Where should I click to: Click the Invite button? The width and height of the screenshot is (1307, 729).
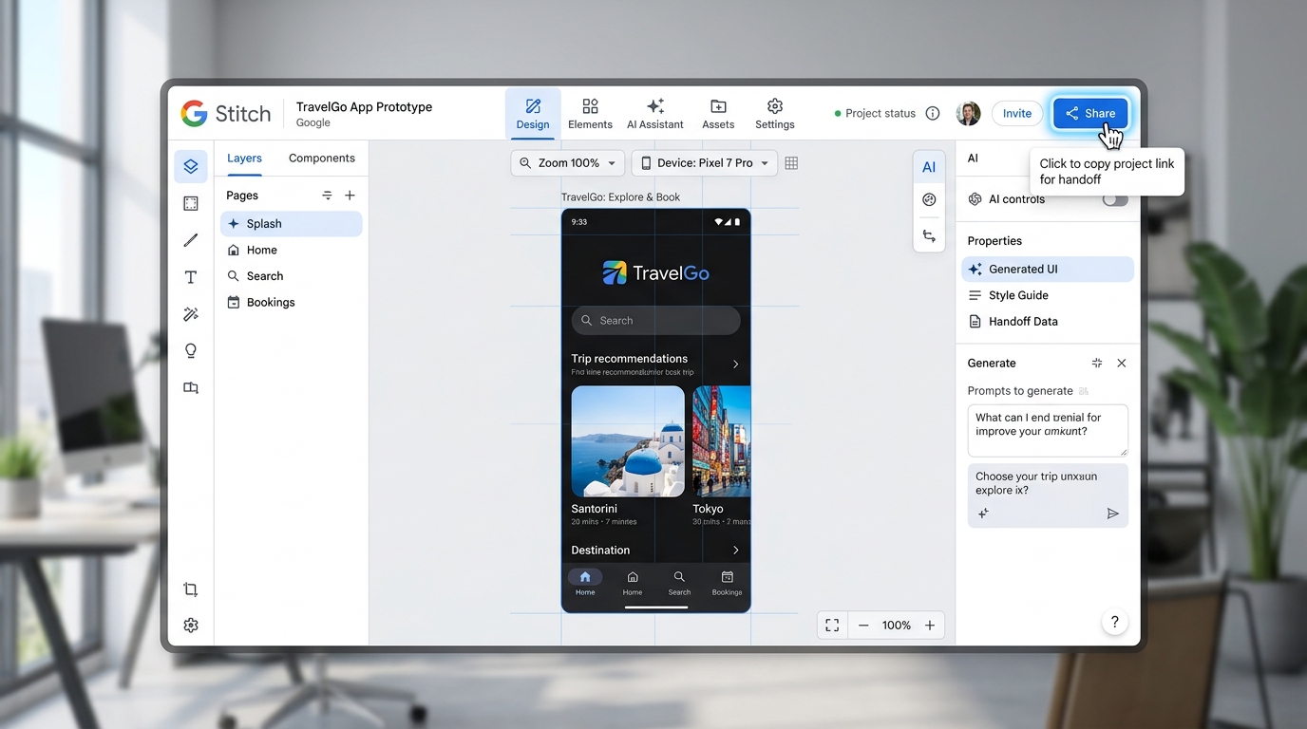(1016, 113)
